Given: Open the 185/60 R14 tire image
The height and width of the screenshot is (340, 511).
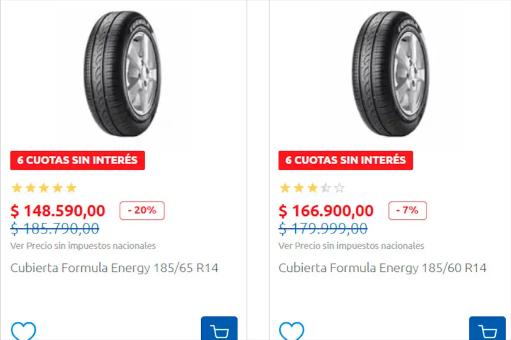Looking at the screenshot, I should (x=390, y=74).
